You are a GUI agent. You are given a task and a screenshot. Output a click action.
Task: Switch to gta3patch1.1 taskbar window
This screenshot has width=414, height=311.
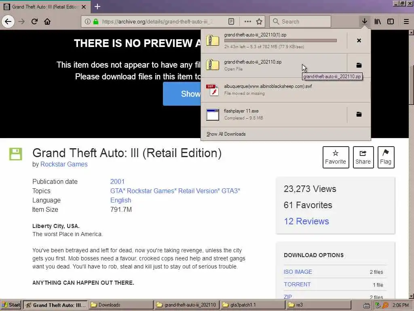pos(252,305)
